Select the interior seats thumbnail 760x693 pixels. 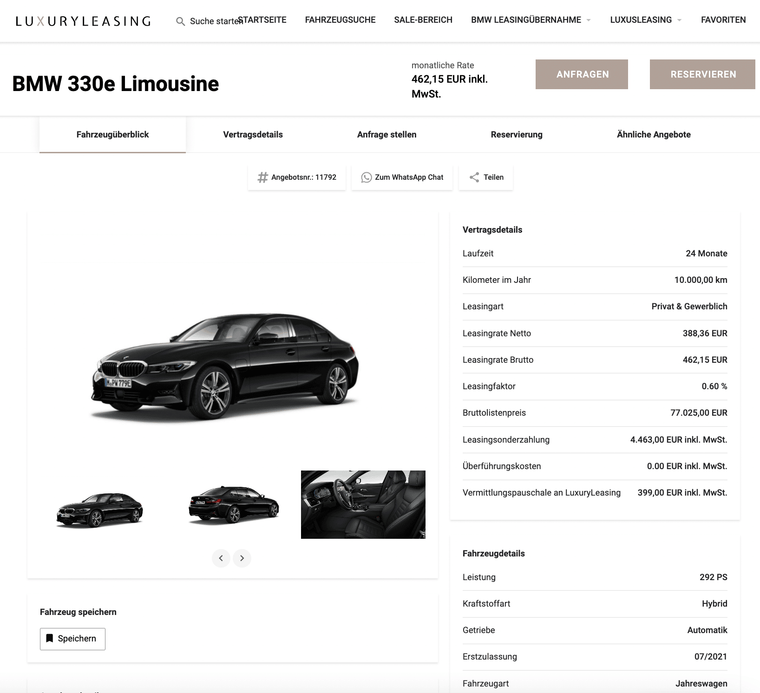[363, 505]
